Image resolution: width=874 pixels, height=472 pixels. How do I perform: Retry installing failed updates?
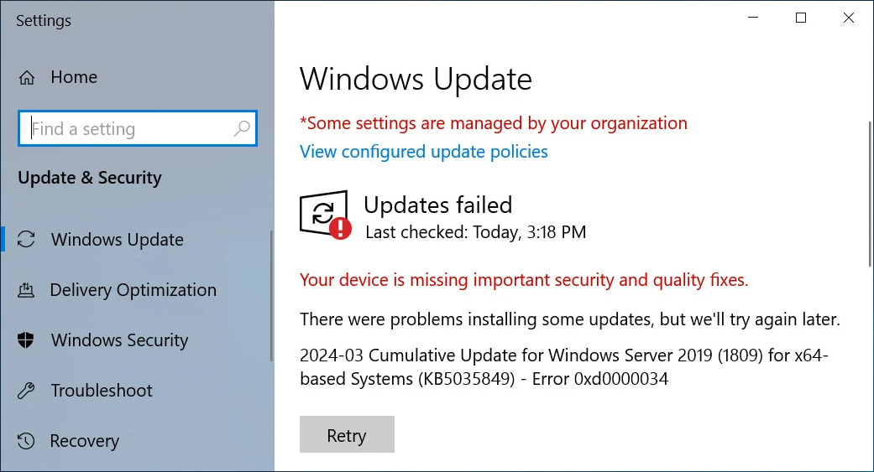pos(347,434)
